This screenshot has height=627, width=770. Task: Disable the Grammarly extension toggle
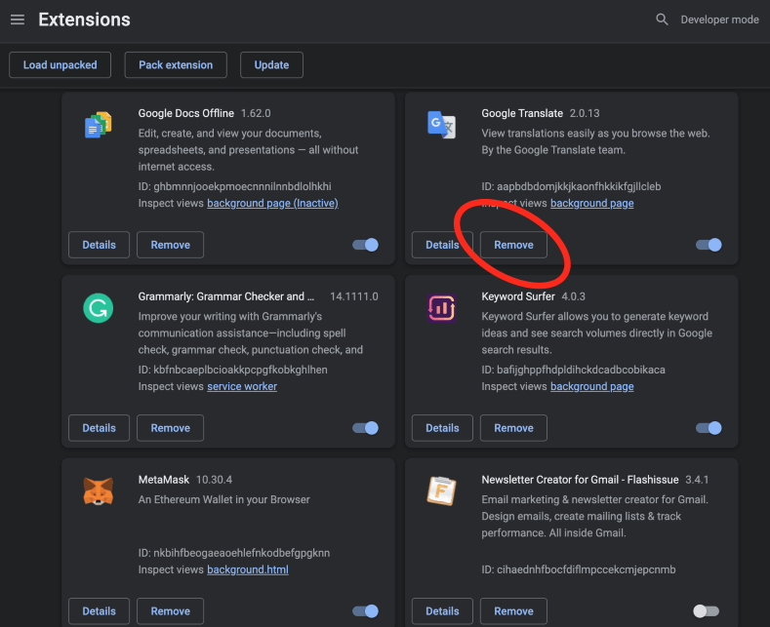366,428
